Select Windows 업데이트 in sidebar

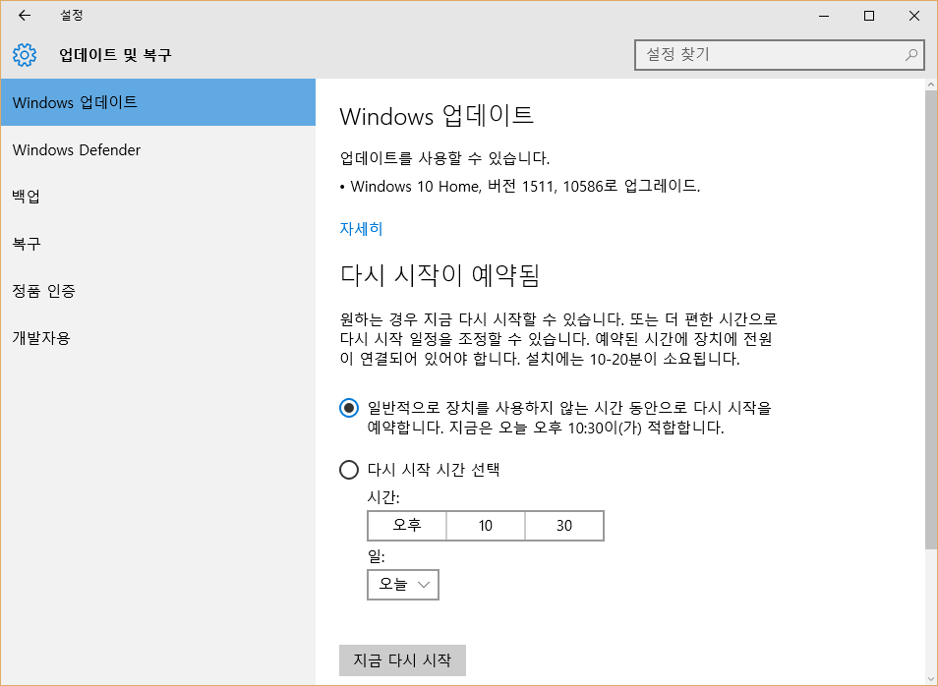coord(158,102)
